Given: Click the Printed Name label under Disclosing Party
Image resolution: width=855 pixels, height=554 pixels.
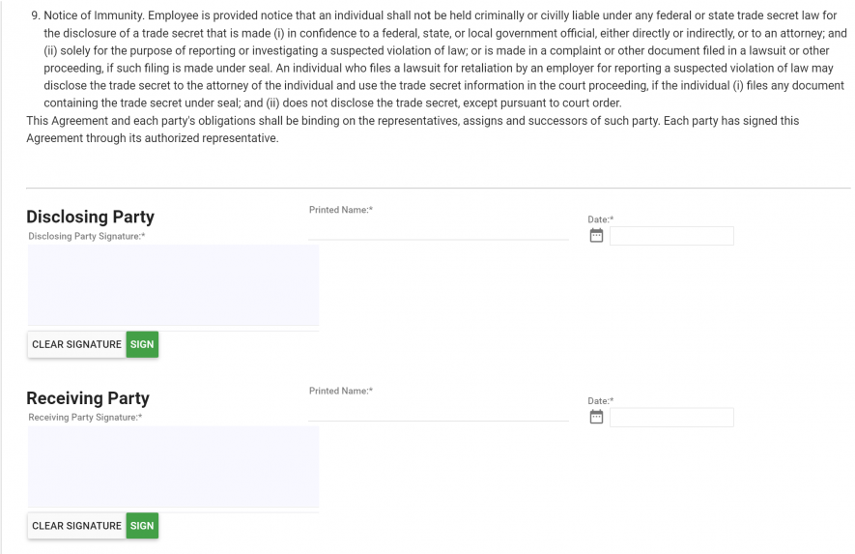Looking at the screenshot, I should click(x=341, y=210).
